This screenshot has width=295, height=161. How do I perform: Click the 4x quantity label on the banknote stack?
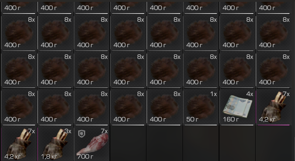250,94
